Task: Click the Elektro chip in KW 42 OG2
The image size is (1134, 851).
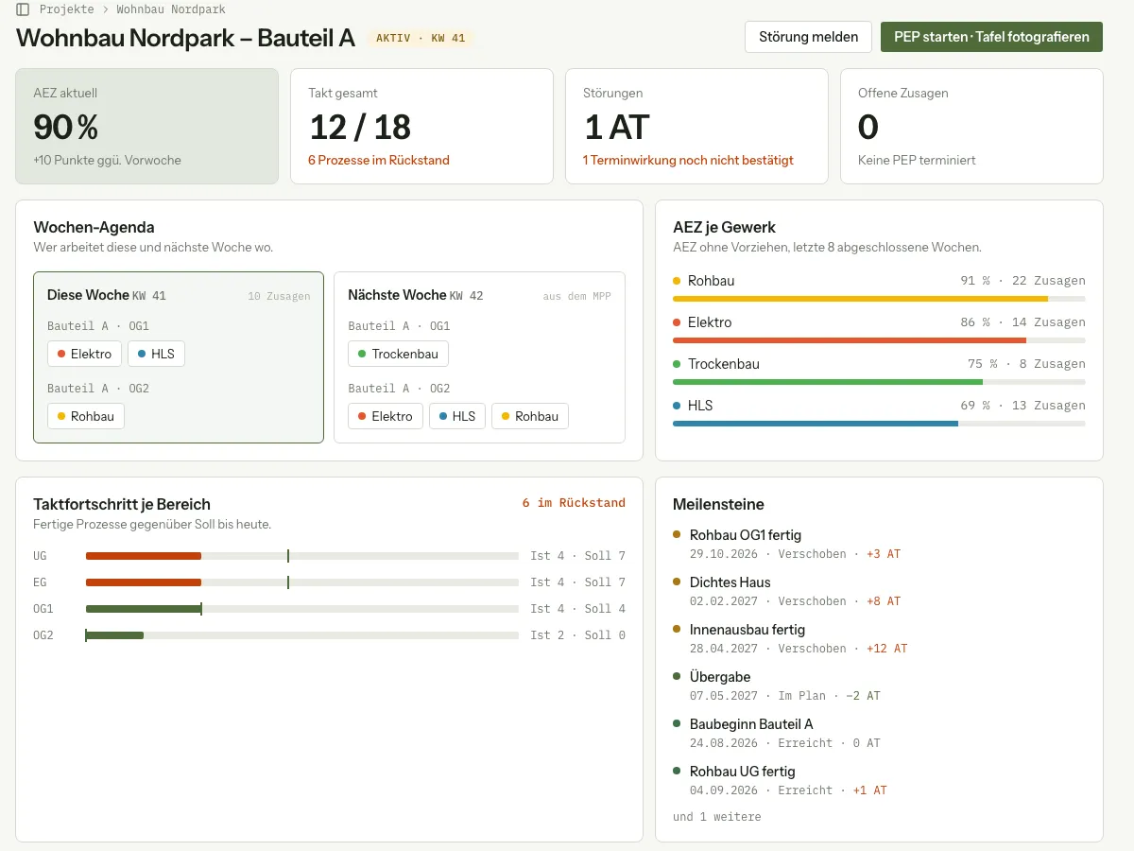Action: point(386,416)
